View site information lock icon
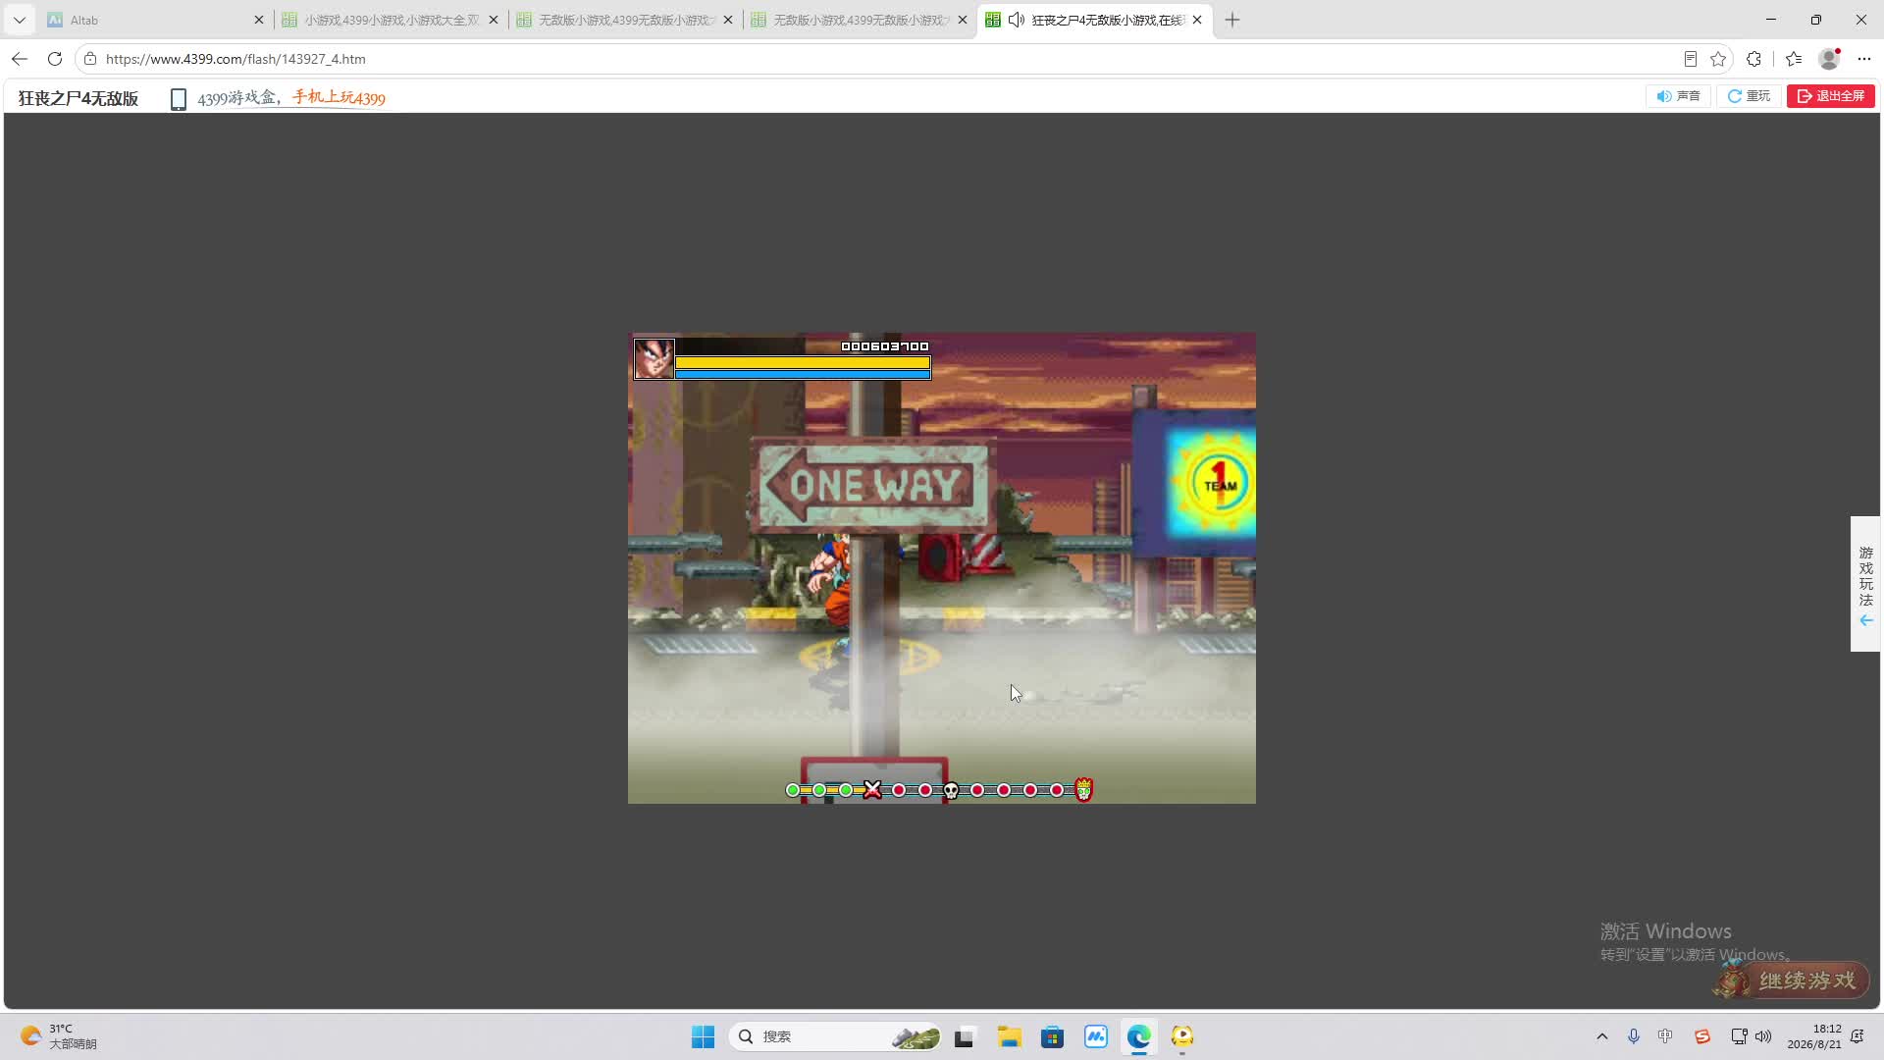Screen dimensions: 1884x1060 [90, 59]
